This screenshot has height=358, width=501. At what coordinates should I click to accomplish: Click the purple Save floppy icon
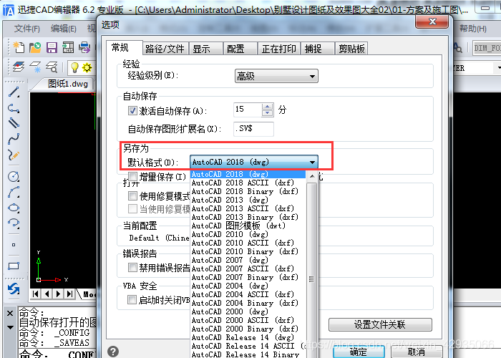tap(52, 48)
